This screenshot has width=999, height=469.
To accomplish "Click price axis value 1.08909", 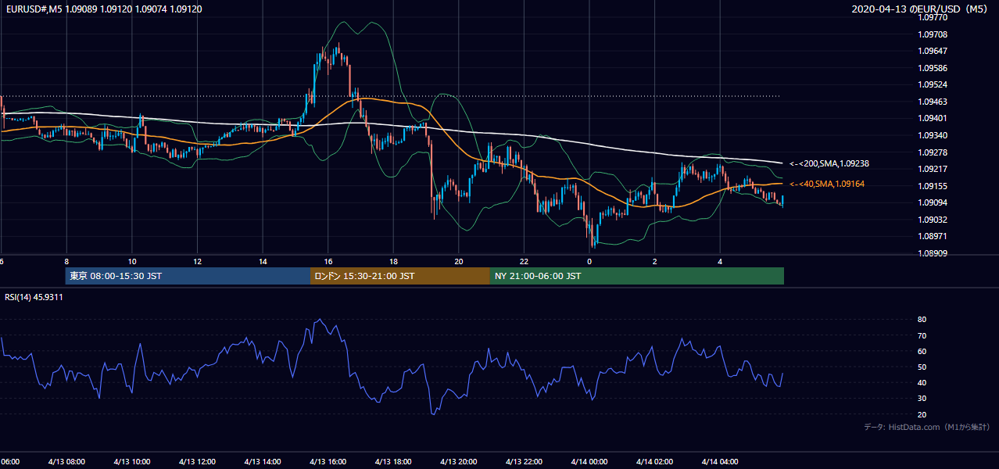I will click(933, 253).
